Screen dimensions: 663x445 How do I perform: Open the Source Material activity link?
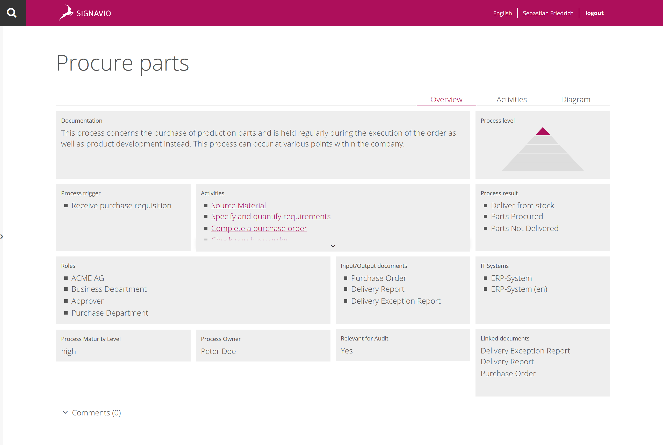238,205
